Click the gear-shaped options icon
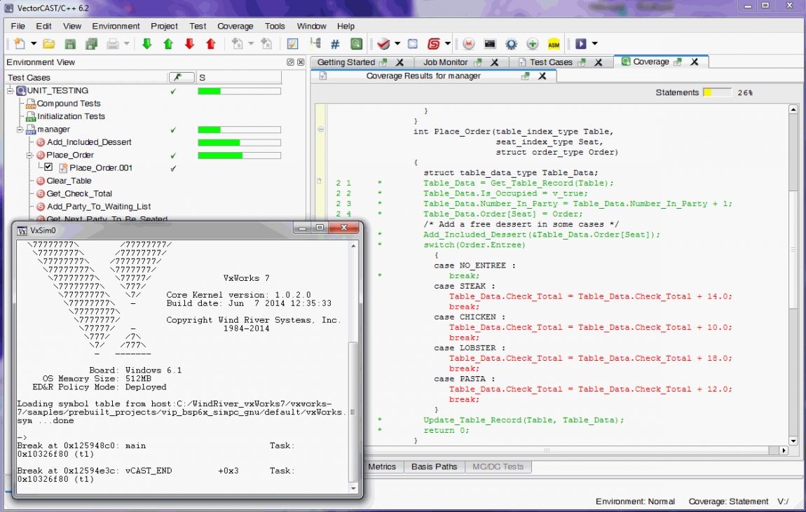 tap(511, 43)
